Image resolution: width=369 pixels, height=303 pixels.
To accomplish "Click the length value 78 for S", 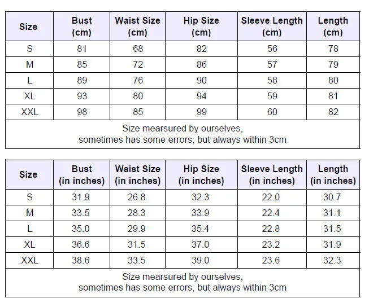I will (x=333, y=49).
